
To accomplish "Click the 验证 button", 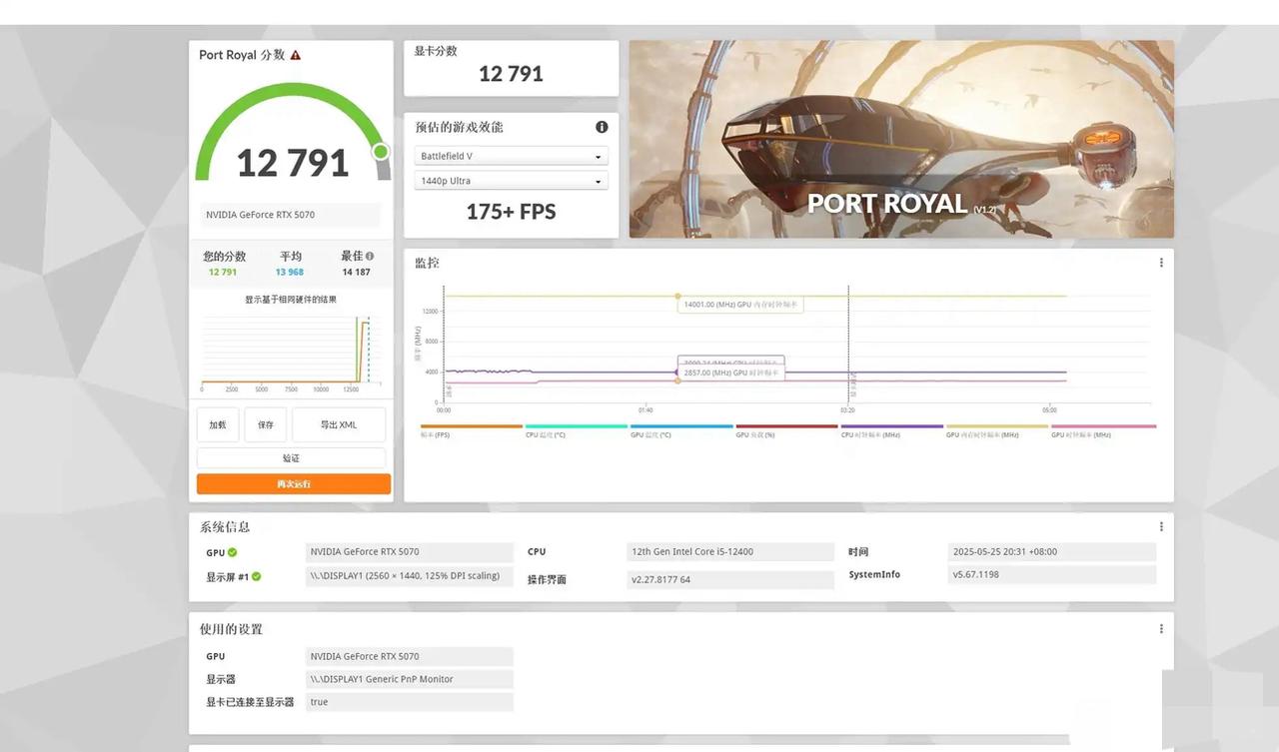I will [x=291, y=458].
